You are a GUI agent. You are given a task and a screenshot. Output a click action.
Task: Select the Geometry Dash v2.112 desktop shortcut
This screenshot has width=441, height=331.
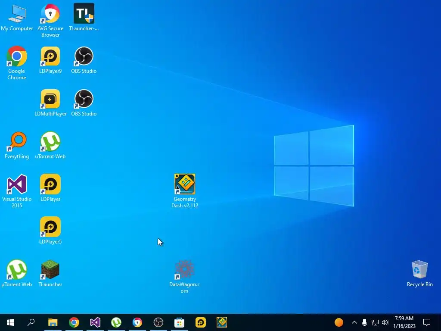pyautogui.click(x=185, y=191)
